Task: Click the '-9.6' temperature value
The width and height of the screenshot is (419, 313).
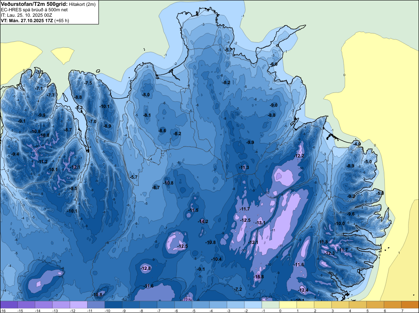Action: click(351, 214)
